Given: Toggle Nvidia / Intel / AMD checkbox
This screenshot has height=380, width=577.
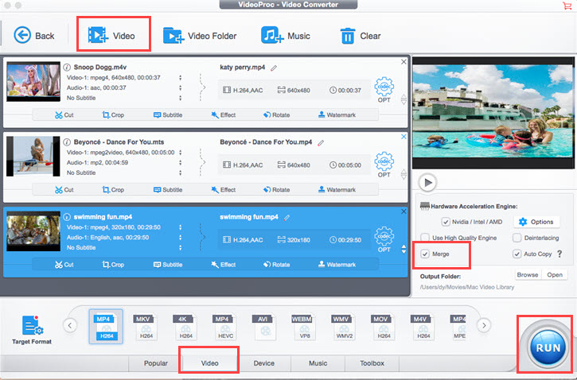Looking at the screenshot, I should [x=446, y=222].
